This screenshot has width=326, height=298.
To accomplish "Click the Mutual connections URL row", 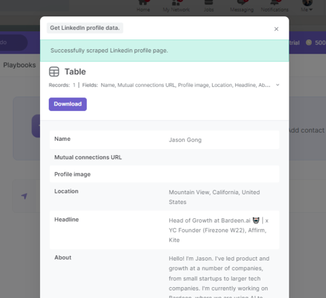I will (x=164, y=157).
